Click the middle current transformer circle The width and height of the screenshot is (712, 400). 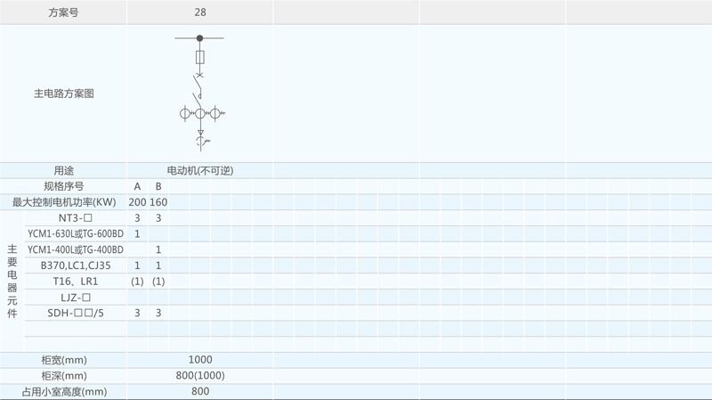(x=200, y=113)
